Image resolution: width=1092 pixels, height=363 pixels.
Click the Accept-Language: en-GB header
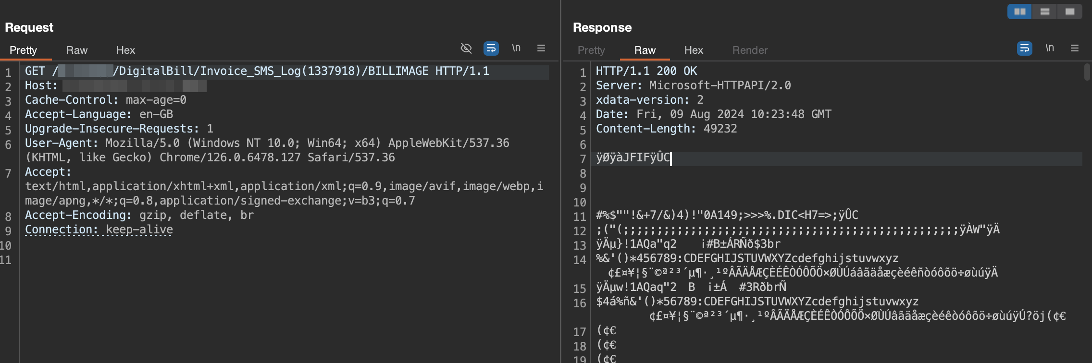pyautogui.click(x=99, y=114)
